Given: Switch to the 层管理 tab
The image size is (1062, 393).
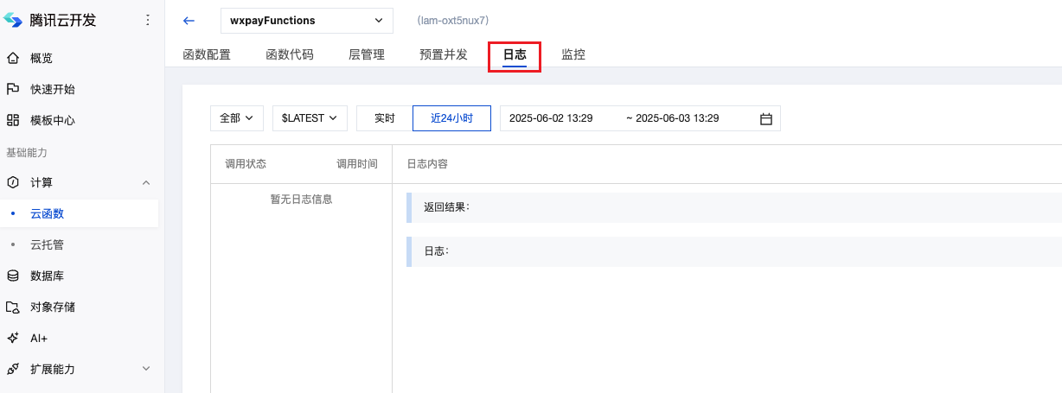Looking at the screenshot, I should [367, 54].
